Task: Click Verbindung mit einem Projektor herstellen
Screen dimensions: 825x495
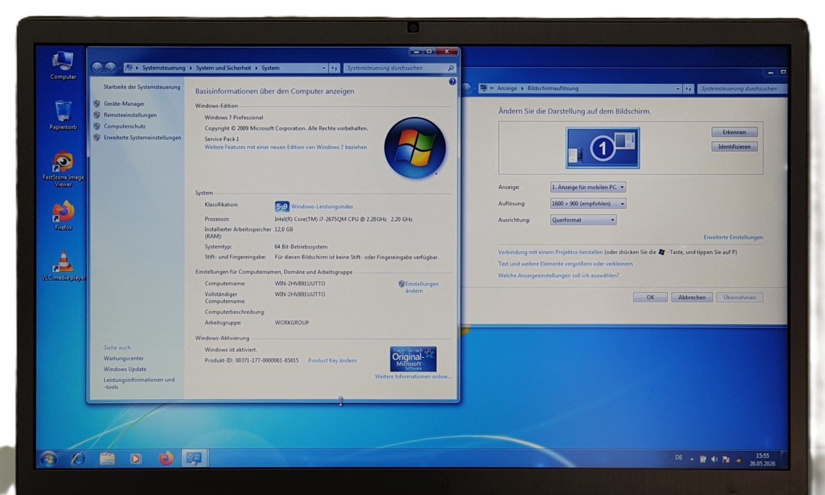Action: [x=550, y=252]
